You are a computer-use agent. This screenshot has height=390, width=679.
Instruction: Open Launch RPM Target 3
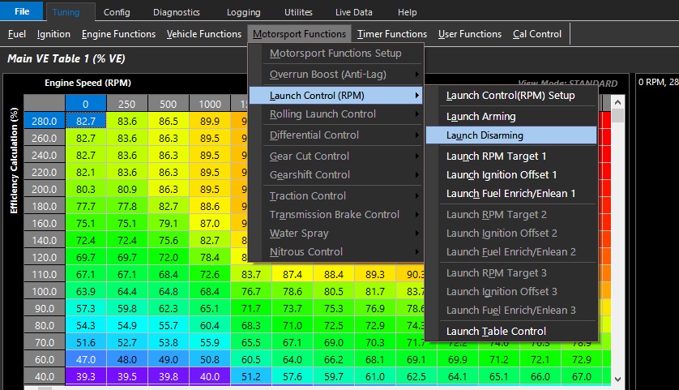pos(511,273)
